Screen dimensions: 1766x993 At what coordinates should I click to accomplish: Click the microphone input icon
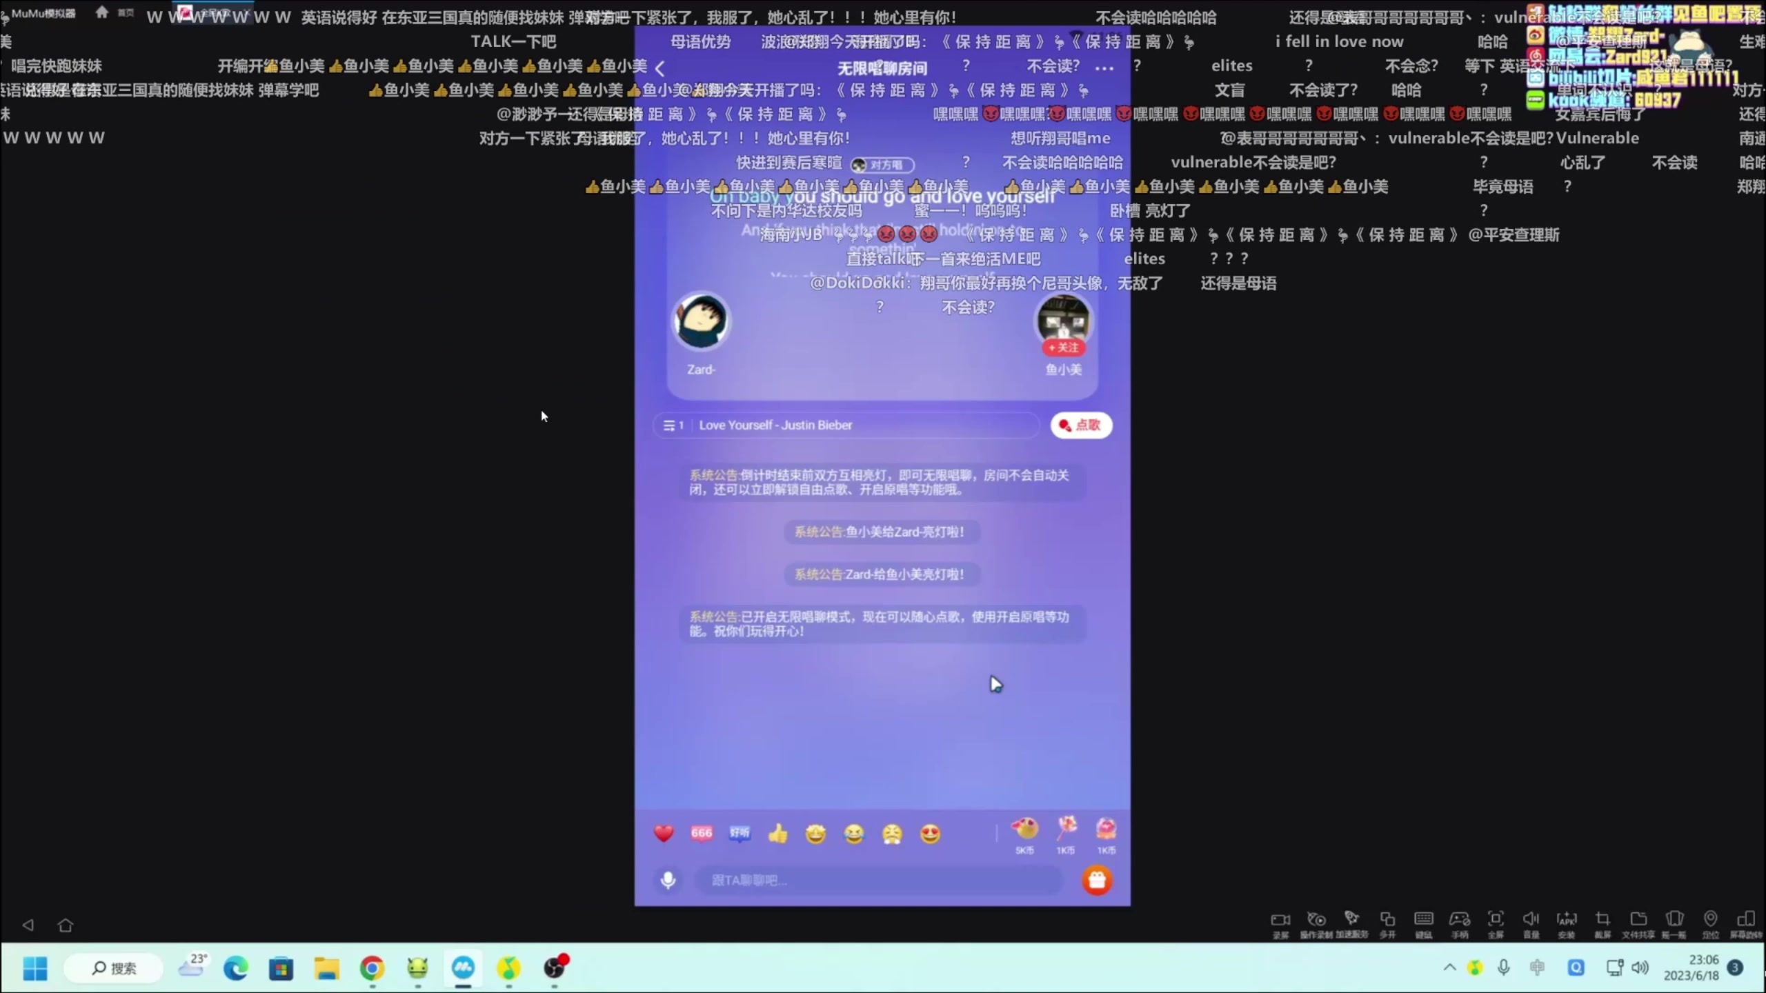(x=667, y=879)
